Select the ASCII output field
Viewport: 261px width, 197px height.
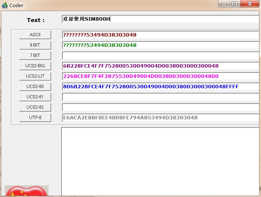coord(161,35)
